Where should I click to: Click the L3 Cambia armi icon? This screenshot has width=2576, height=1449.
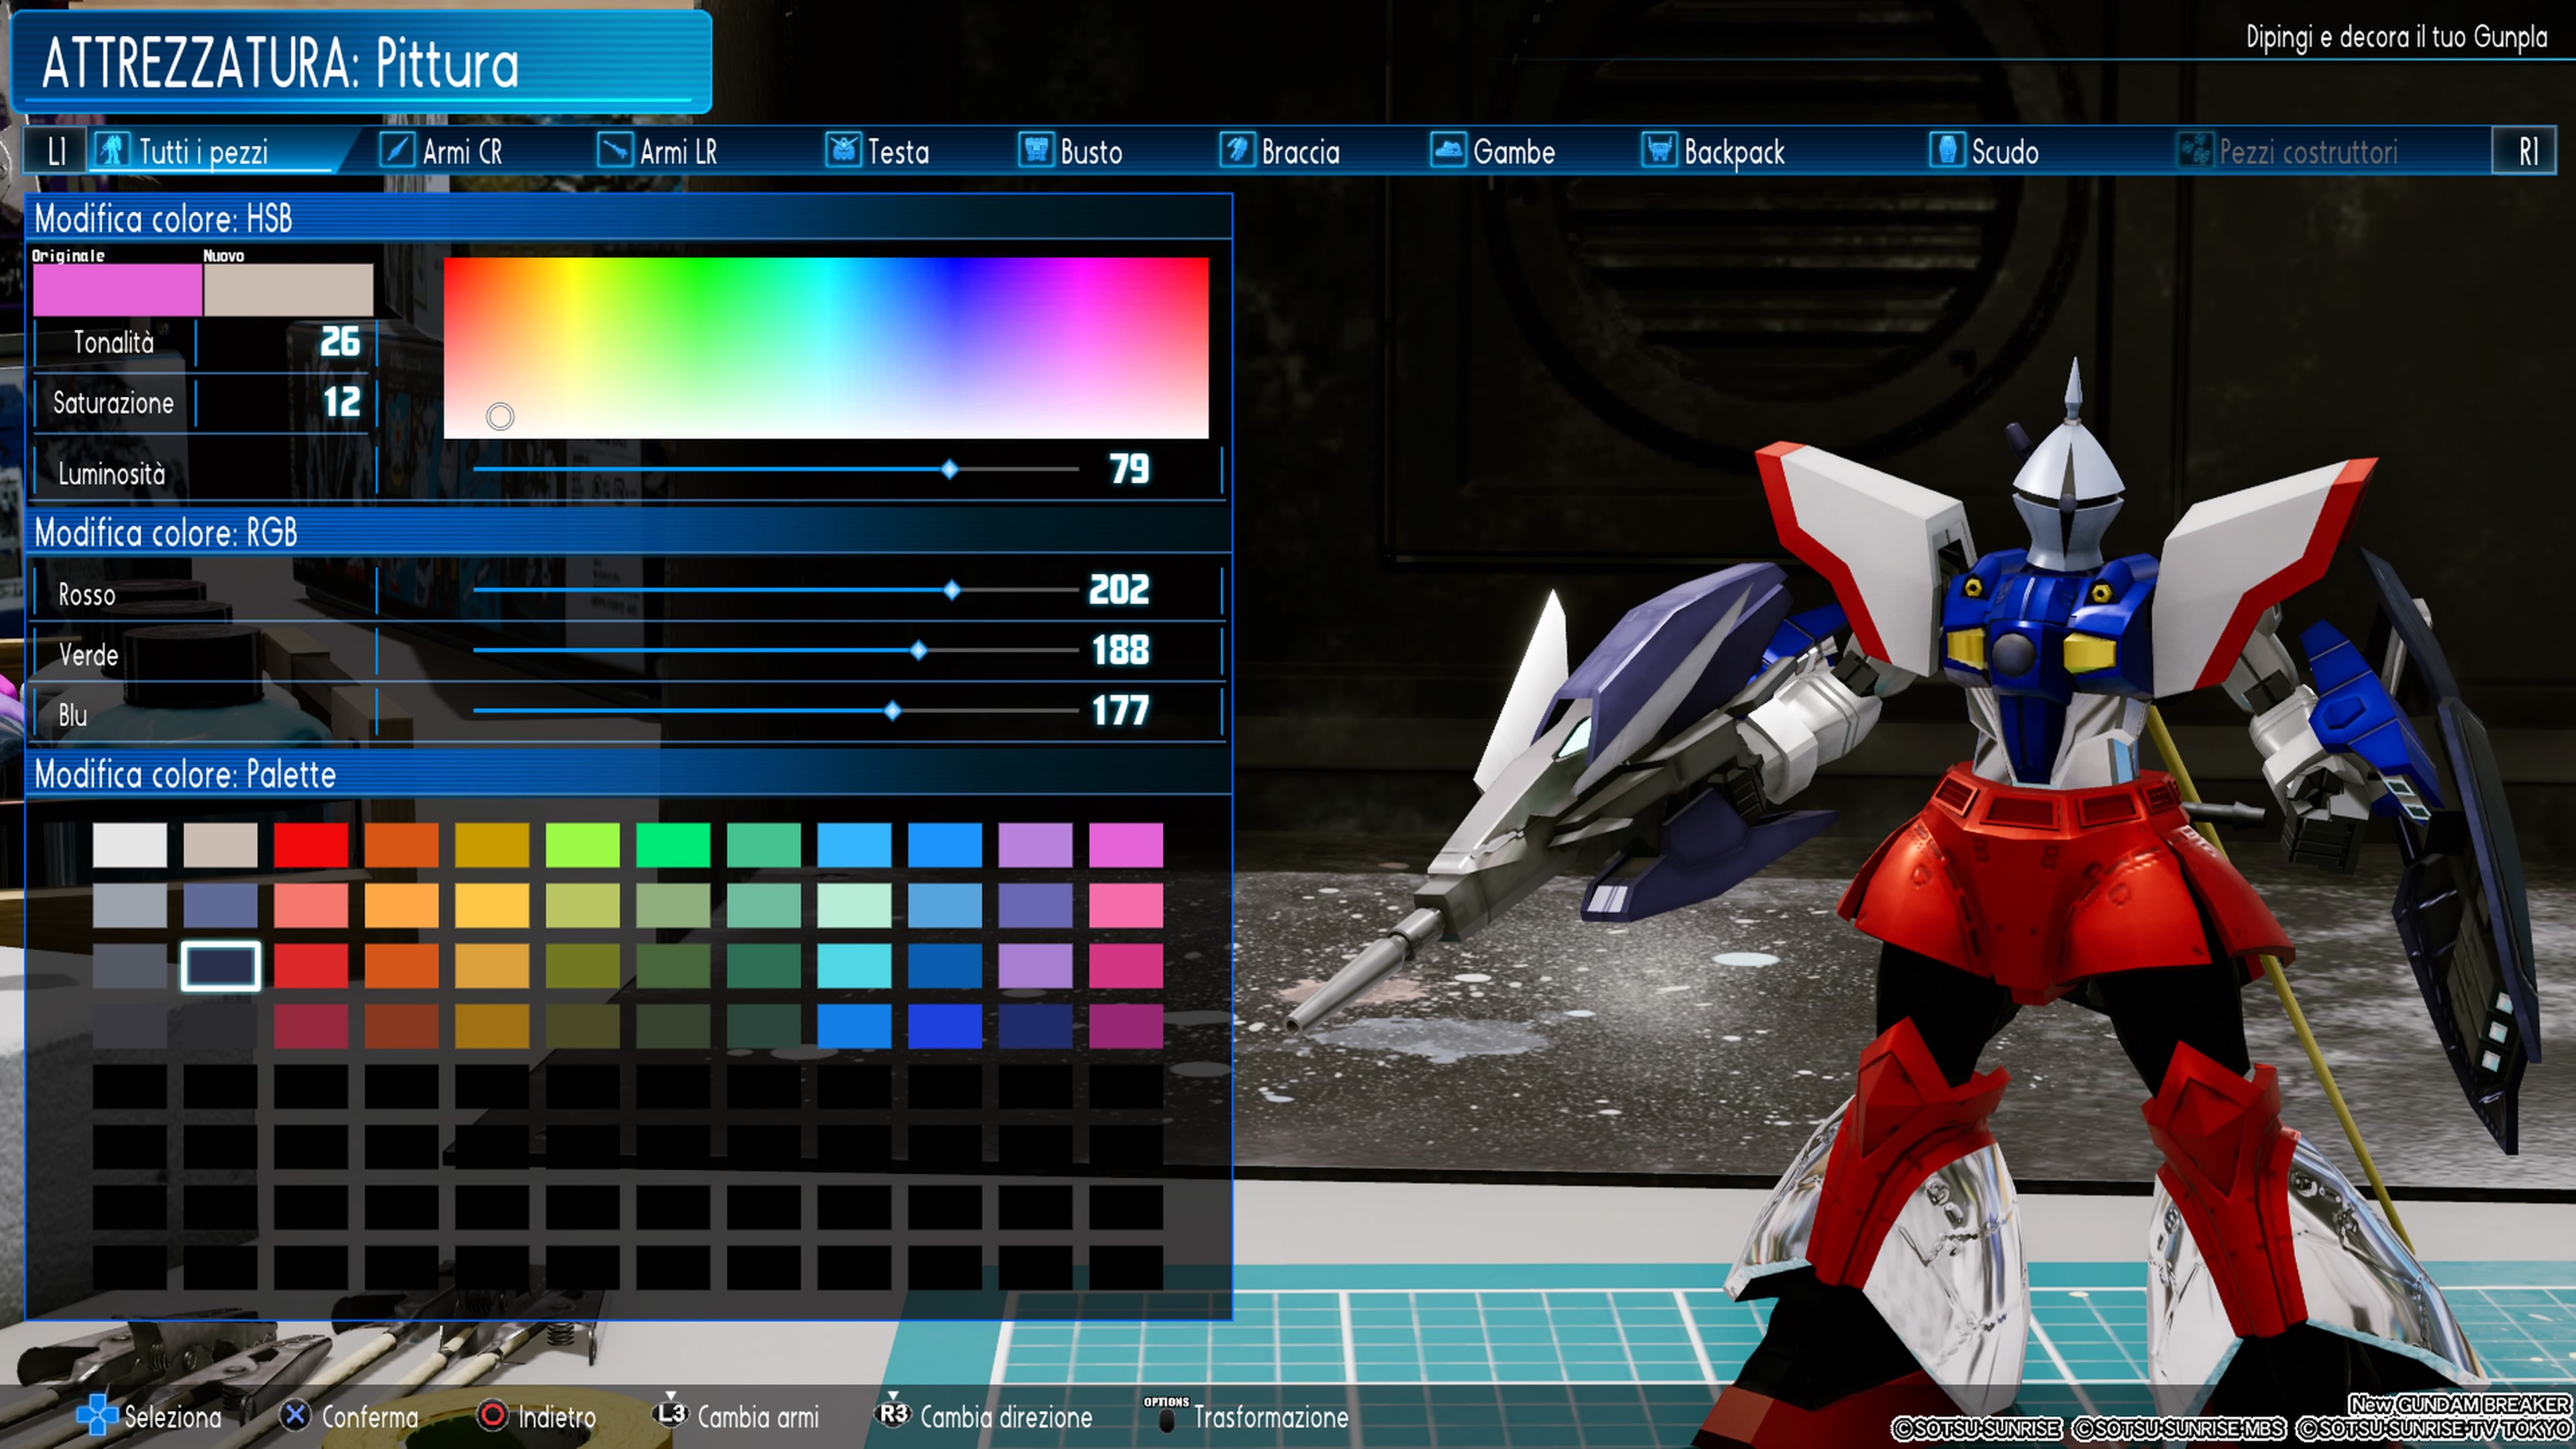pyautogui.click(x=670, y=1412)
